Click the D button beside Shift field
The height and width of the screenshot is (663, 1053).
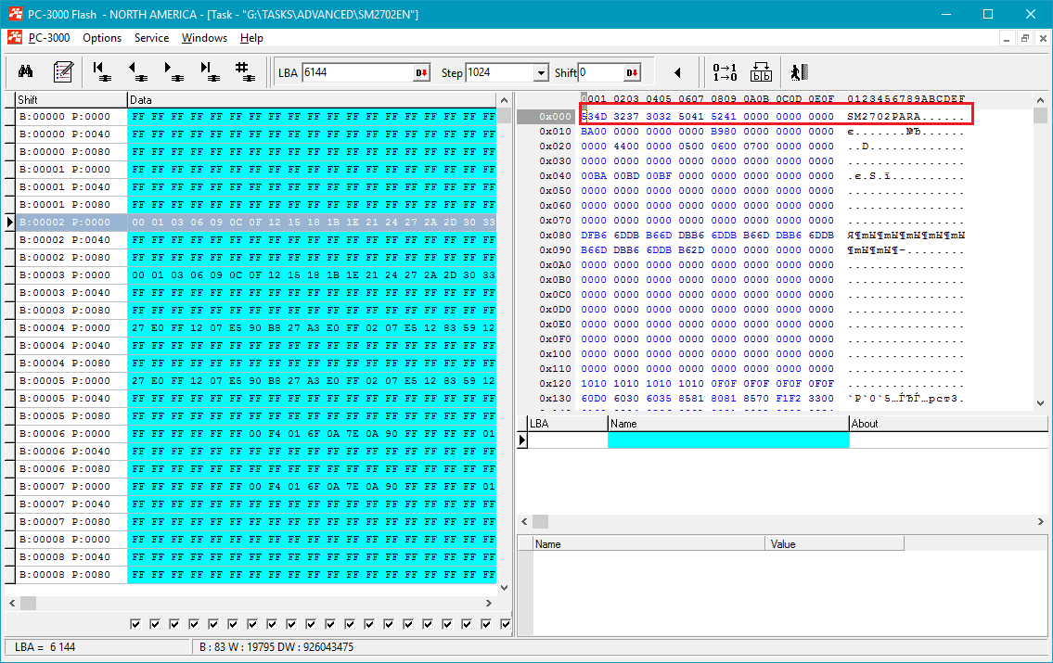(633, 72)
